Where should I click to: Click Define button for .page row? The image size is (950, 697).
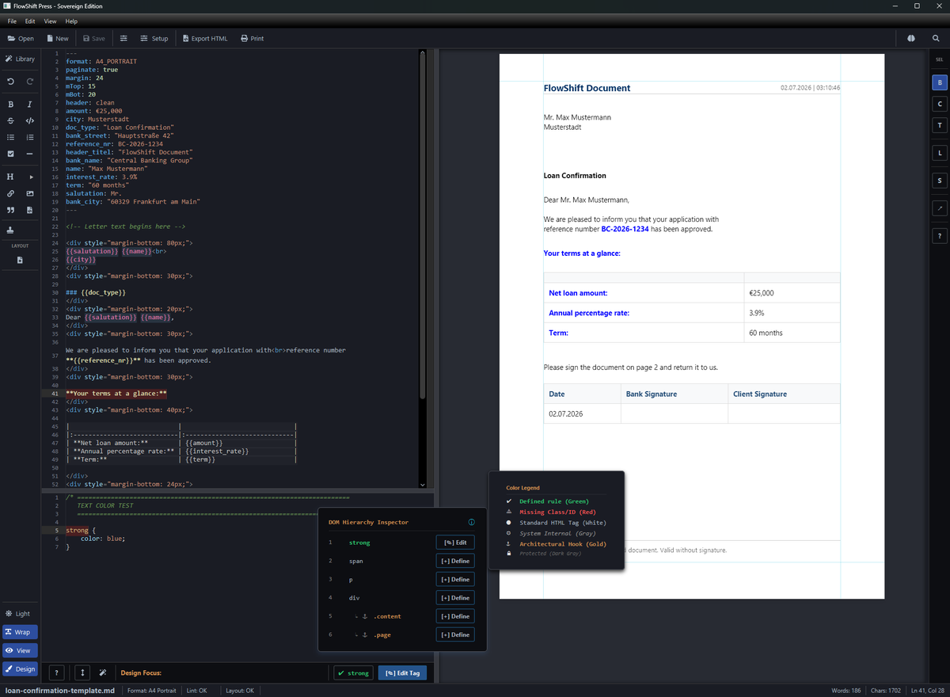click(x=455, y=634)
